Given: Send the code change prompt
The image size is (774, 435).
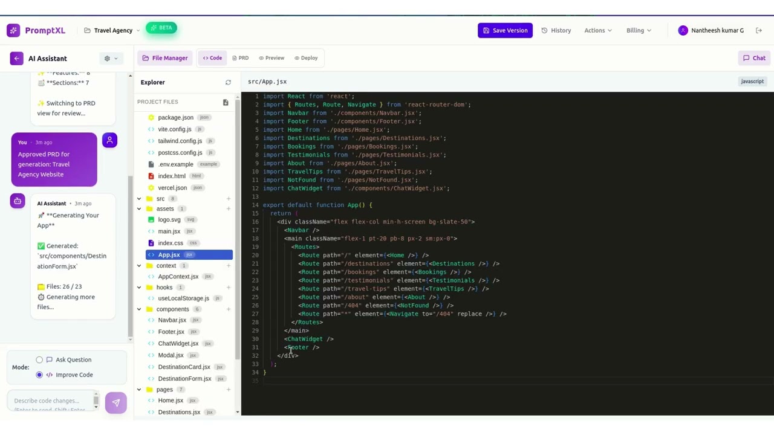Looking at the screenshot, I should pyautogui.click(x=115, y=403).
